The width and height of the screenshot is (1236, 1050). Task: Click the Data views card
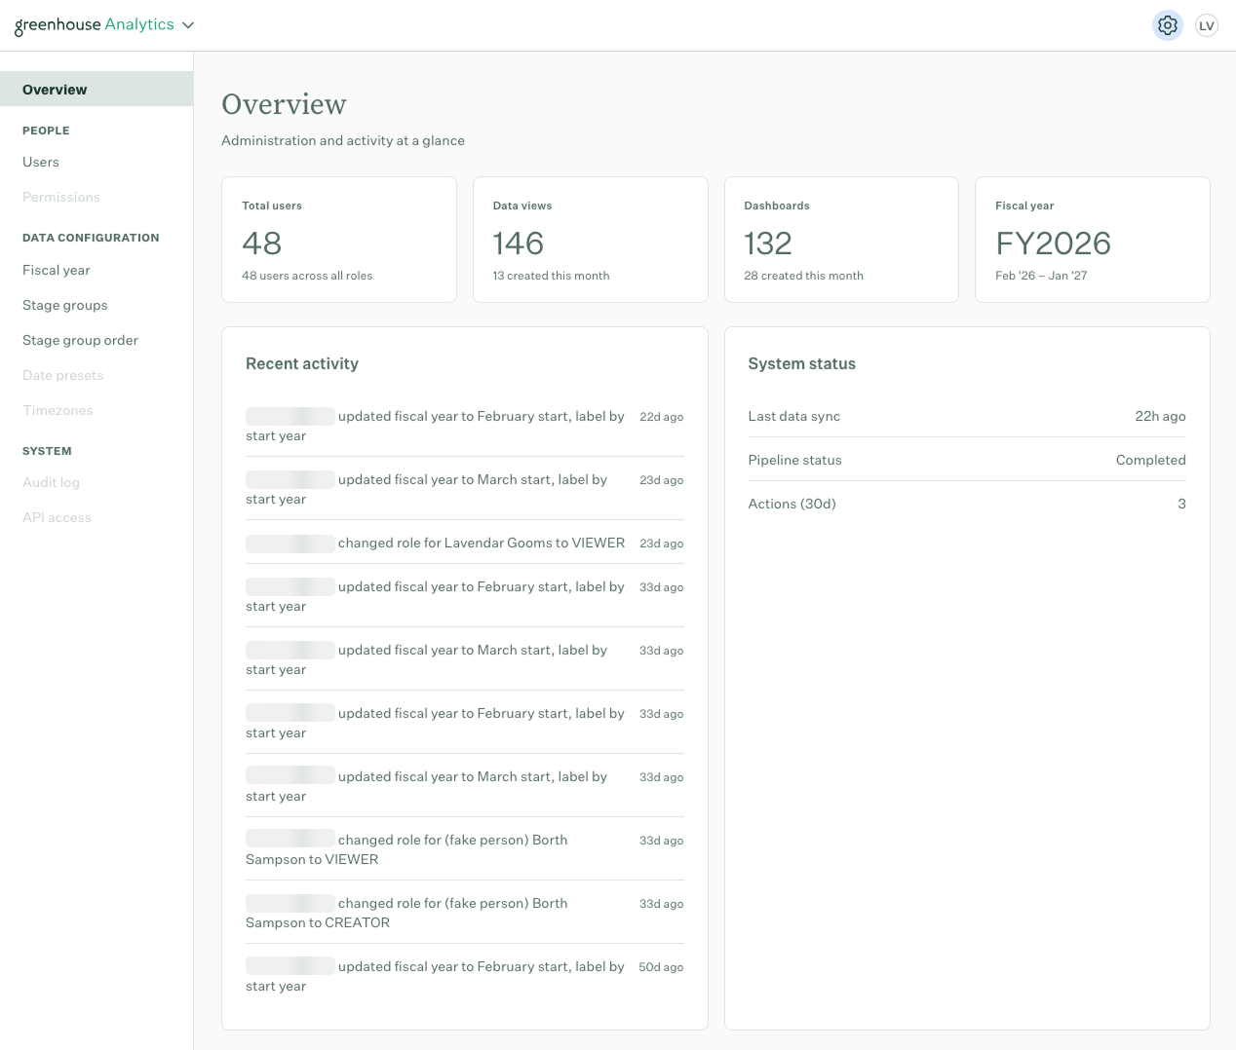point(590,240)
